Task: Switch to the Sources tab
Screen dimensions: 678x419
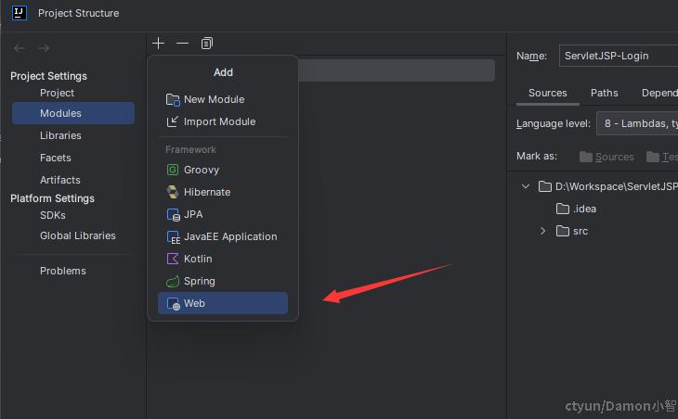Action: [x=547, y=94]
